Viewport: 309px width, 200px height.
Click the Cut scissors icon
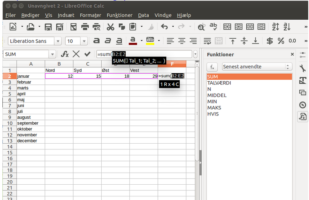point(110,27)
